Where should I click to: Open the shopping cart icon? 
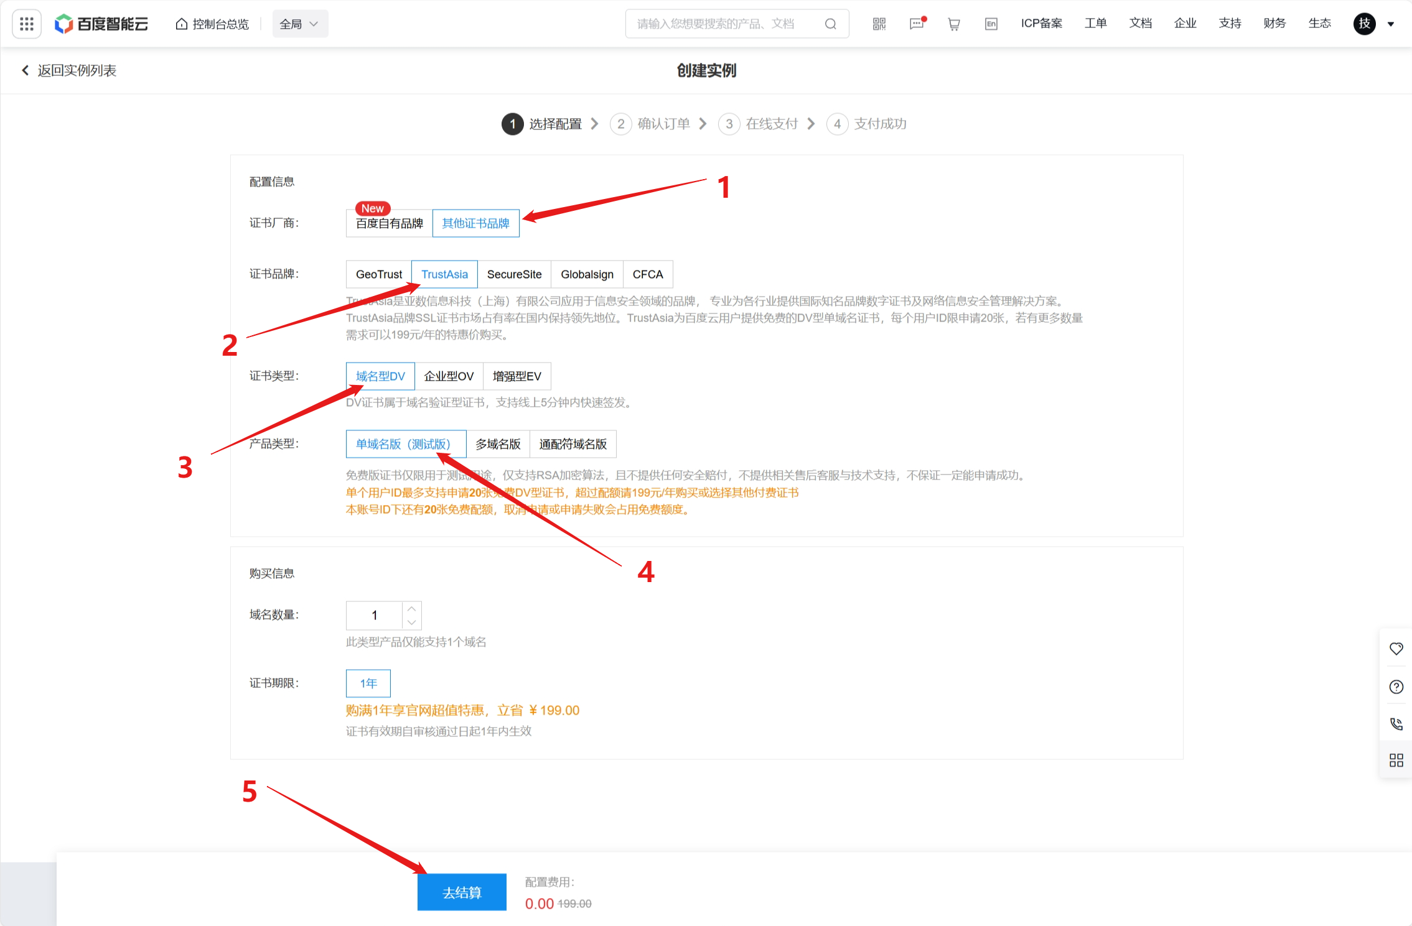pos(953,24)
